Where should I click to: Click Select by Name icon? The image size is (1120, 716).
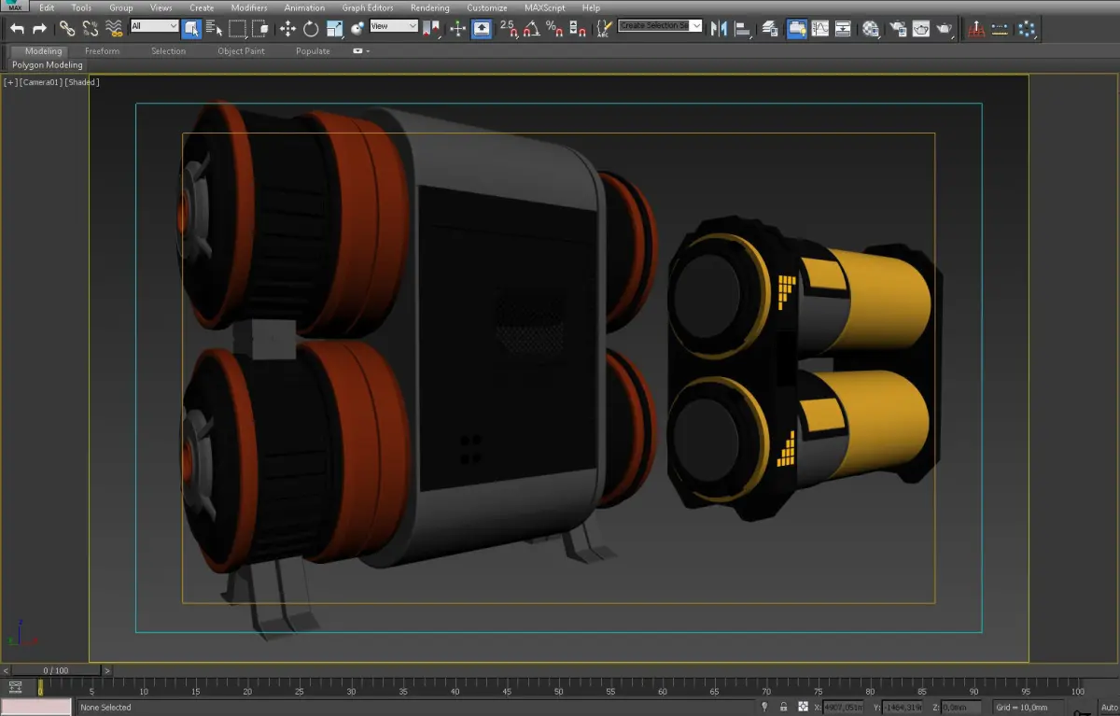point(214,29)
